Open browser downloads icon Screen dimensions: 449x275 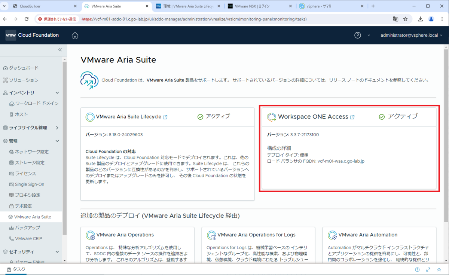point(420,19)
